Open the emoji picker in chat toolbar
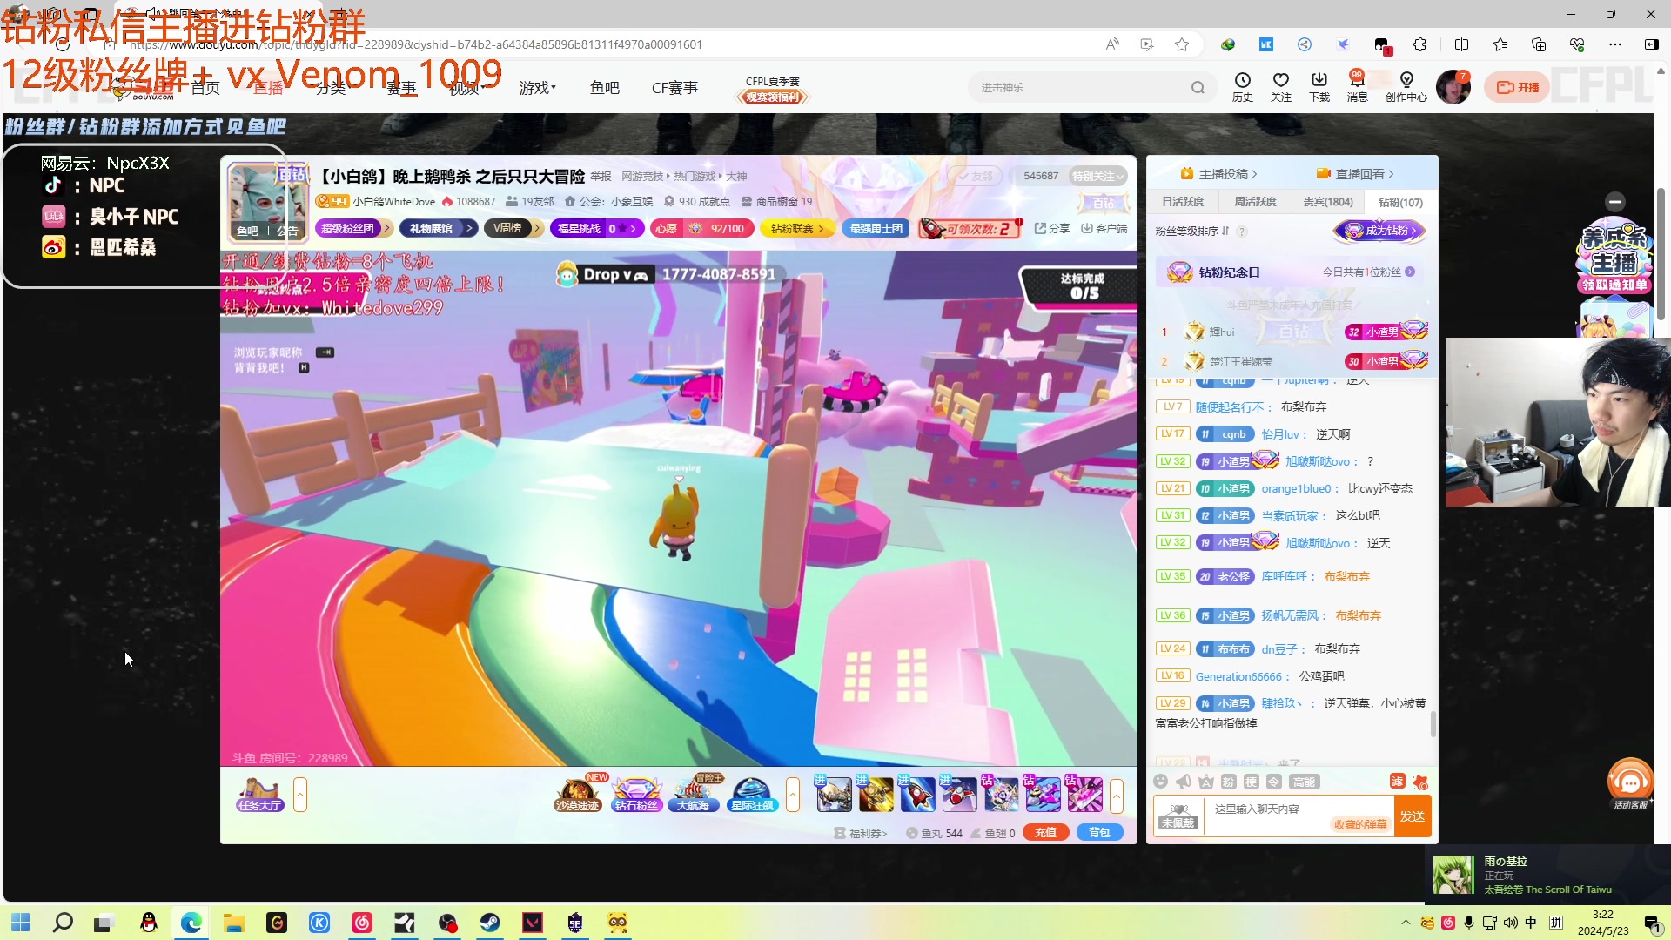1671x940 pixels. 1160,782
